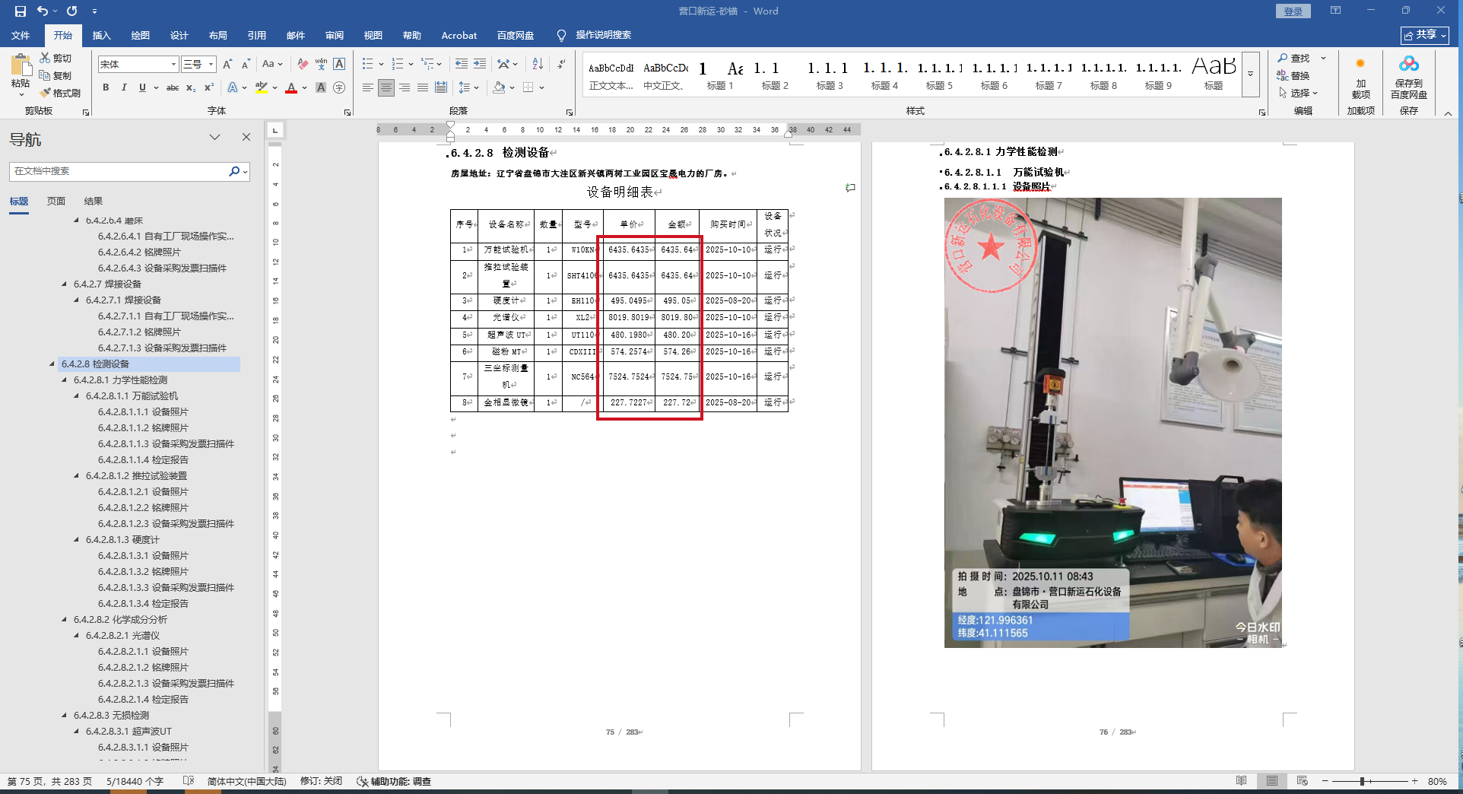Image resolution: width=1463 pixels, height=794 pixels.
Task: Apply a character border with the boxed A icon
Action: coord(339,65)
